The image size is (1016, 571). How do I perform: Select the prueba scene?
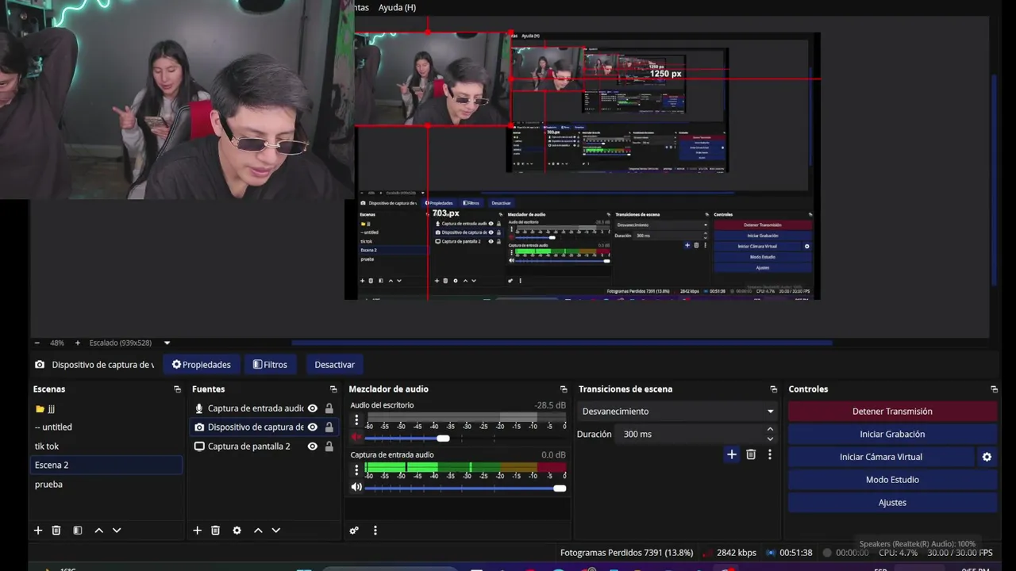106,485
